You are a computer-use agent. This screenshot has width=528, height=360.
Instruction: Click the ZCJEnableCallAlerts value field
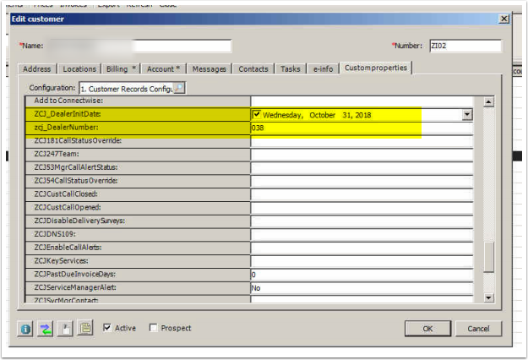tap(362, 248)
